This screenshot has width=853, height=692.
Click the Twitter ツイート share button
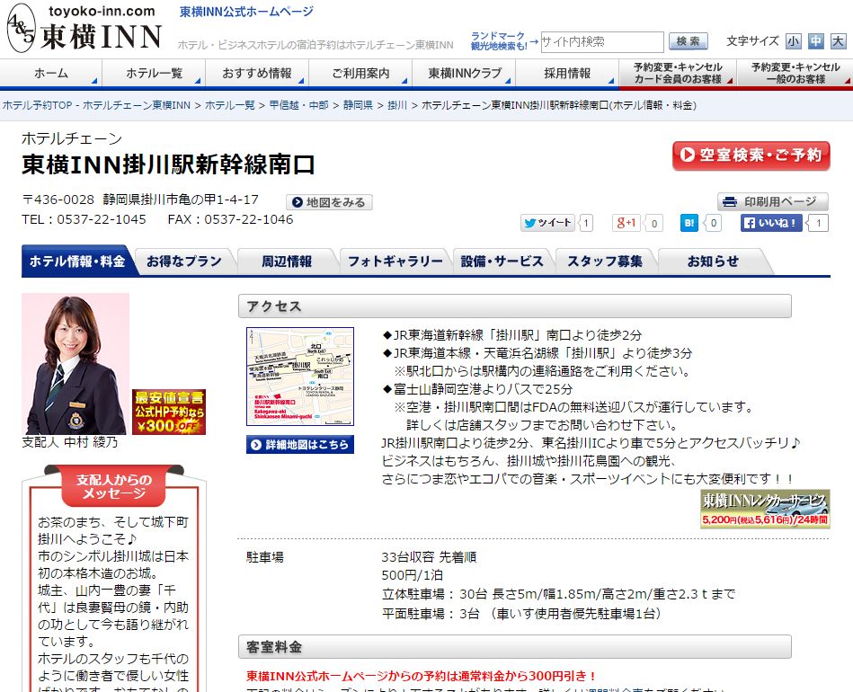(547, 223)
